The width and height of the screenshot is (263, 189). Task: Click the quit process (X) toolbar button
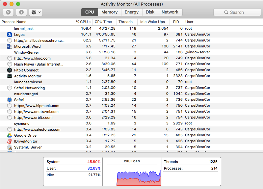point(8,12)
